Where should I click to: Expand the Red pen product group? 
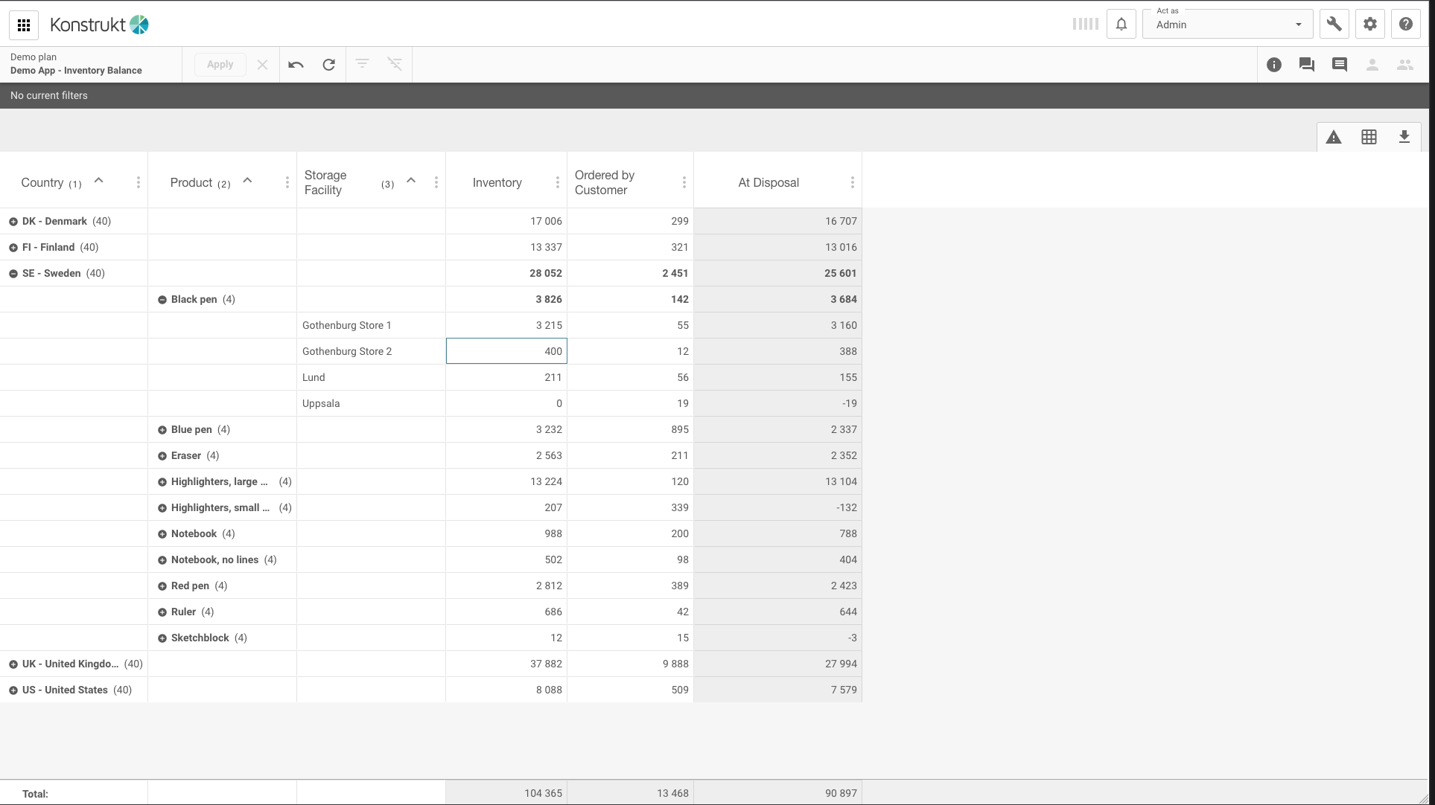point(162,586)
